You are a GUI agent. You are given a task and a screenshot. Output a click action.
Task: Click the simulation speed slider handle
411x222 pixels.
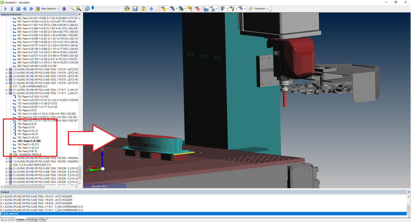click(x=93, y=8)
